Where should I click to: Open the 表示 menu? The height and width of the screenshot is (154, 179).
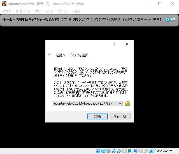tap(38, 11)
